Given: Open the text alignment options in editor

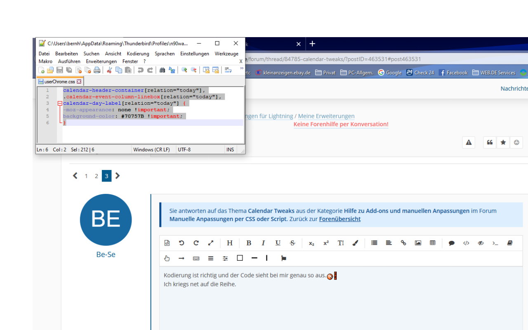Looking at the screenshot, I should [x=389, y=243].
